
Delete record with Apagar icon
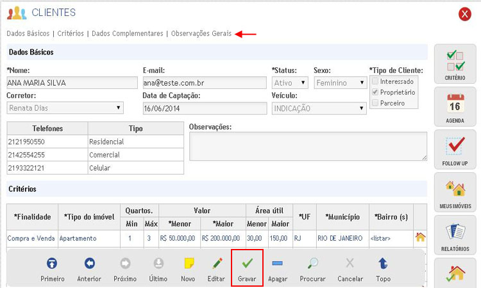click(x=278, y=264)
